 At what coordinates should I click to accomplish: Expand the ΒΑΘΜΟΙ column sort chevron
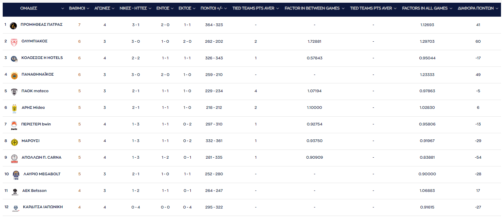coord(88,8)
